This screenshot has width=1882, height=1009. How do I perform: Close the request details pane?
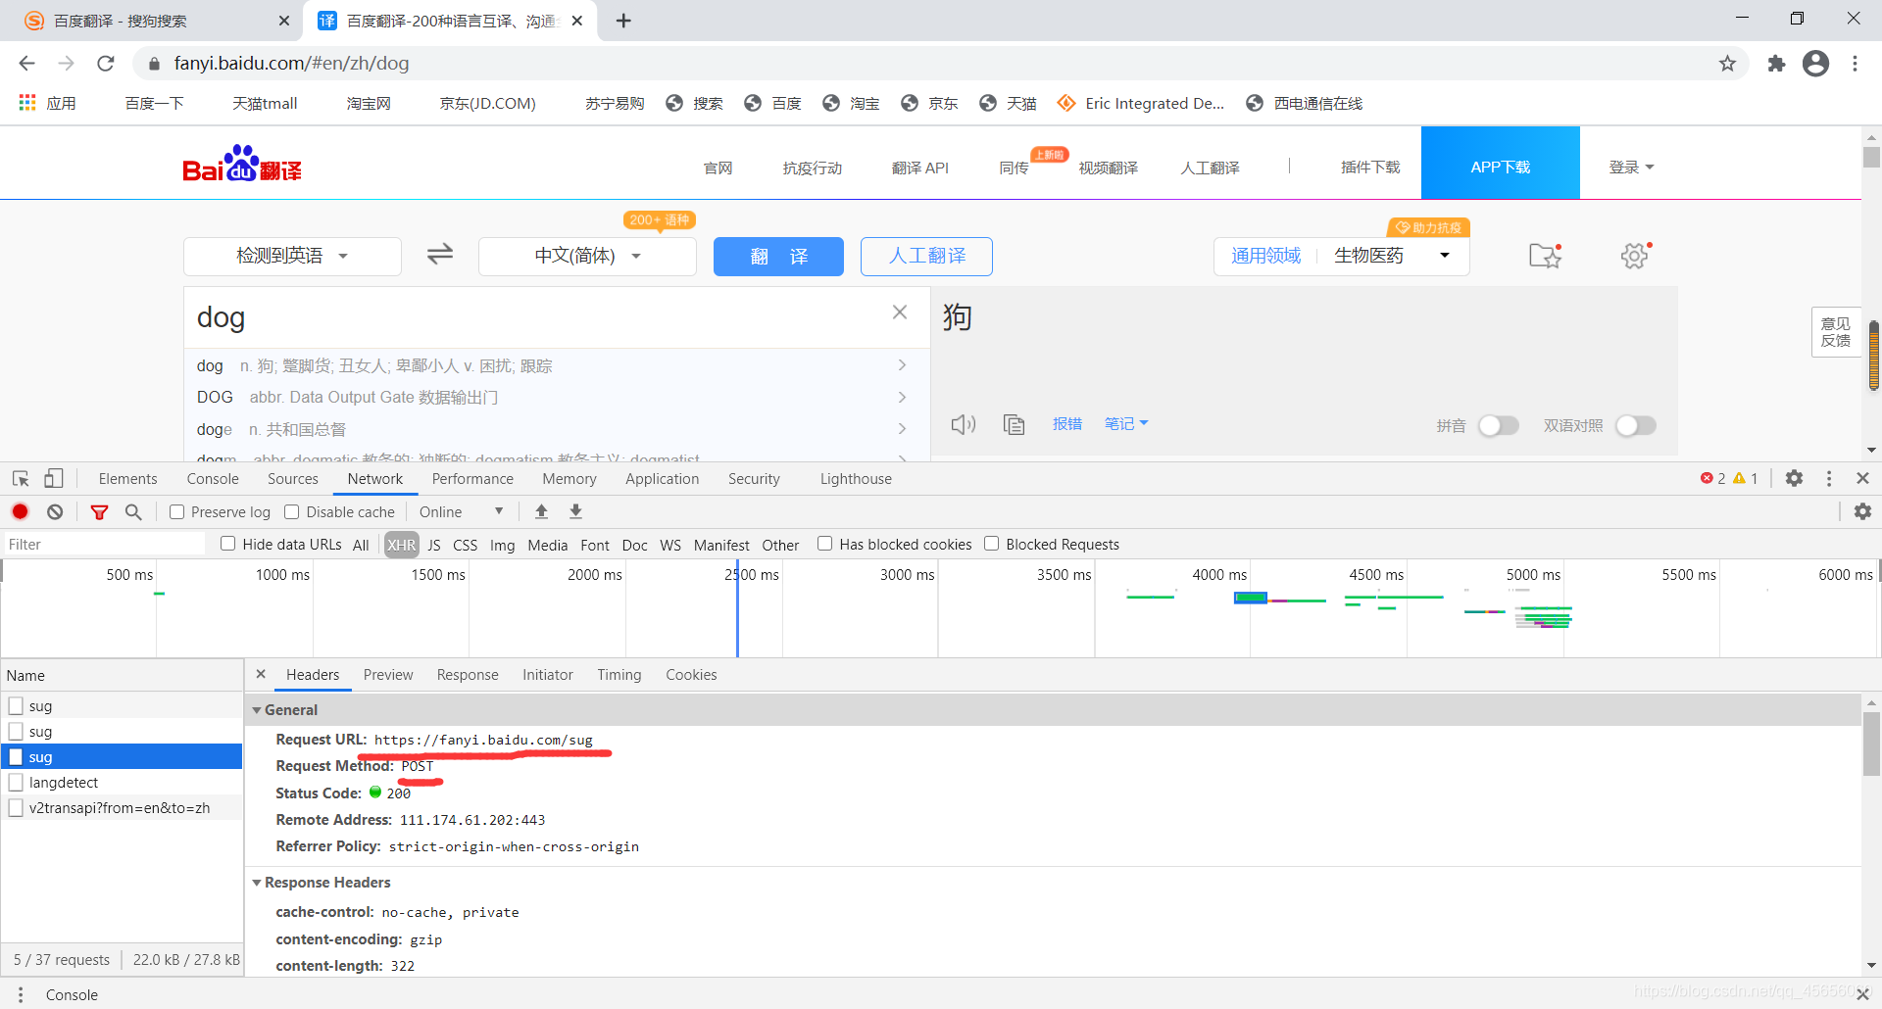(261, 674)
